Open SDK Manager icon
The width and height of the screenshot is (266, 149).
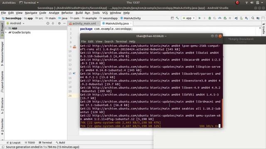[246, 18]
